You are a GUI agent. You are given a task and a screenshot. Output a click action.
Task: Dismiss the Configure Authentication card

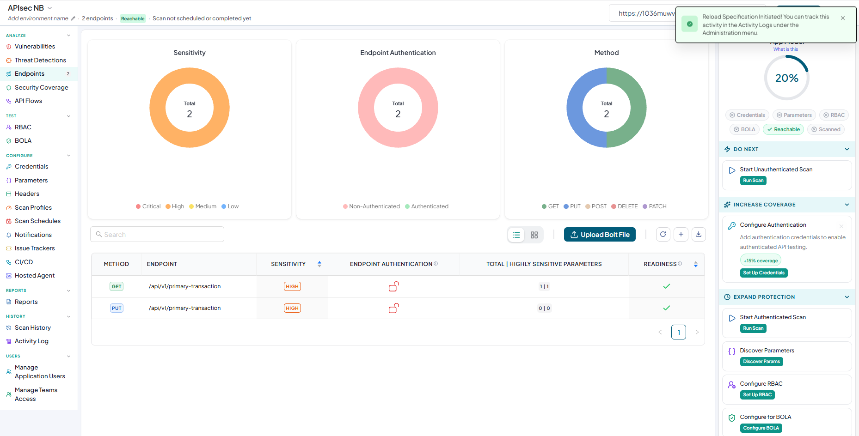[x=841, y=226]
